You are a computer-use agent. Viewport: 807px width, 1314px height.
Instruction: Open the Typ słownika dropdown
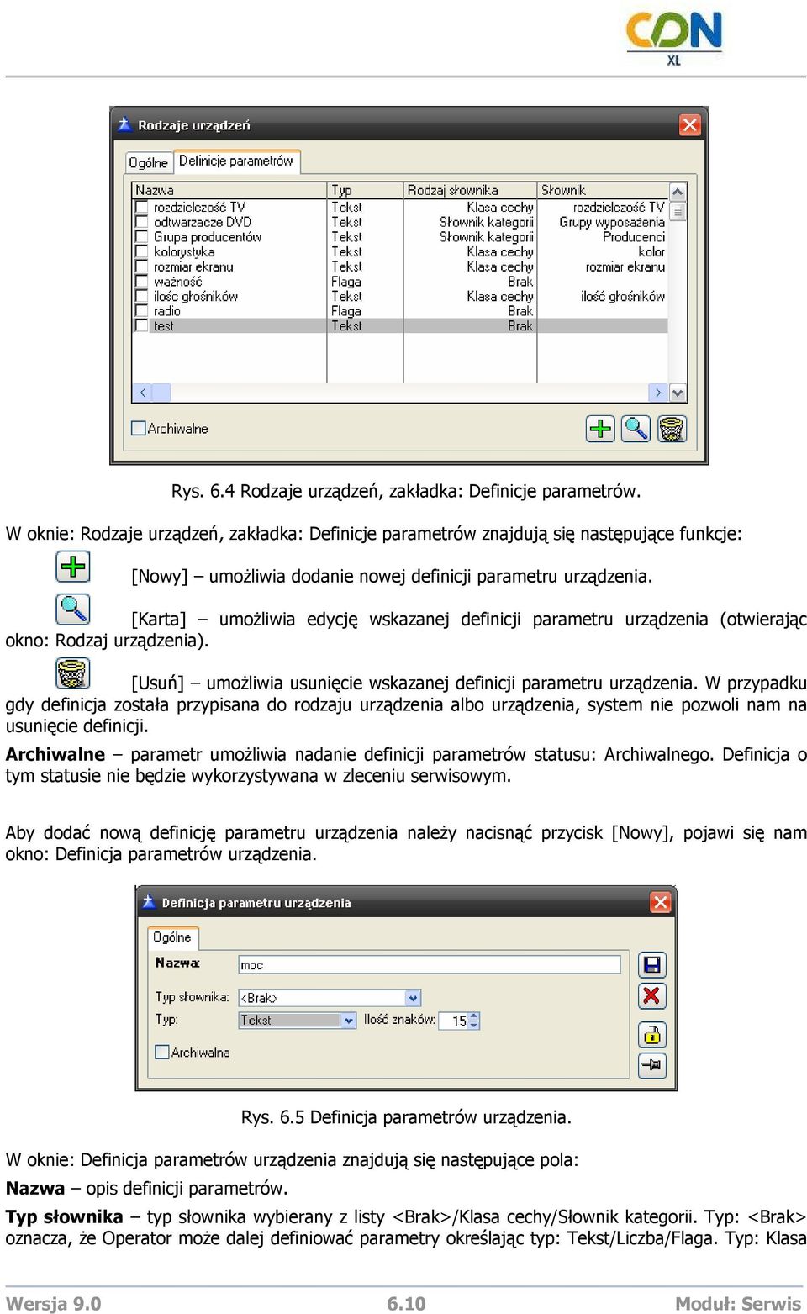coord(413,998)
